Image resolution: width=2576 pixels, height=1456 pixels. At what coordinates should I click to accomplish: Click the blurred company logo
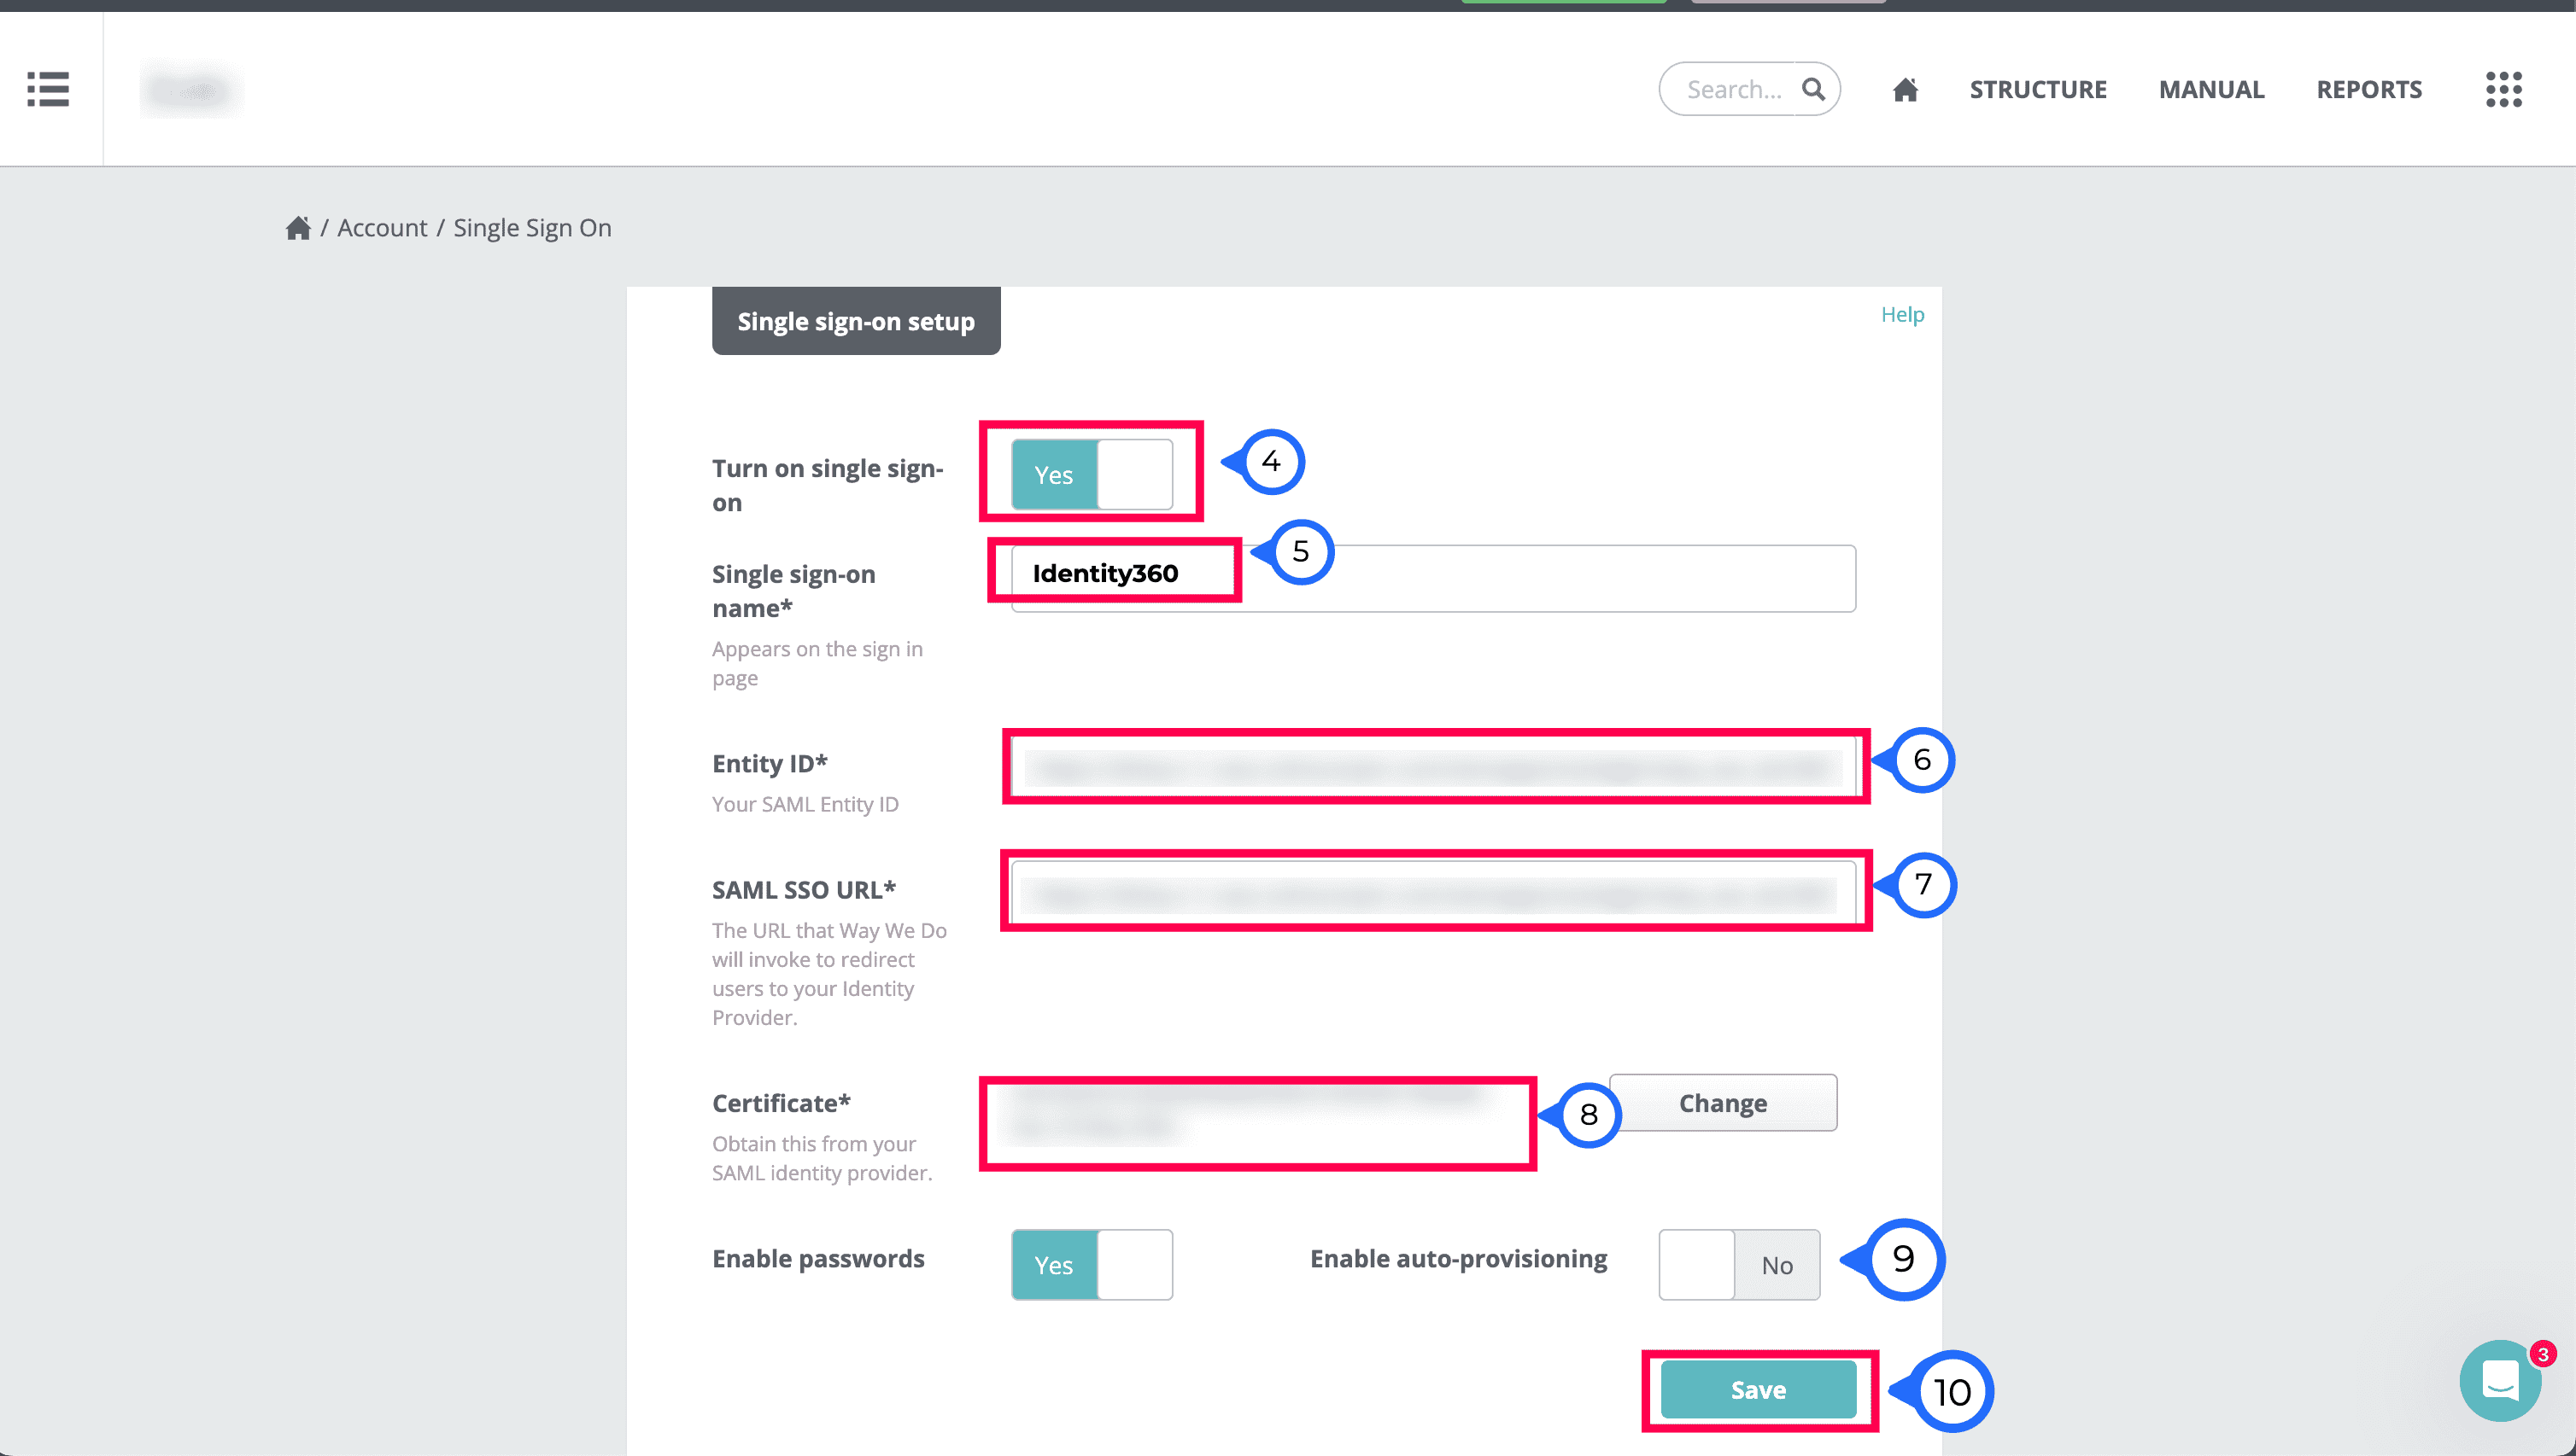pos(192,90)
